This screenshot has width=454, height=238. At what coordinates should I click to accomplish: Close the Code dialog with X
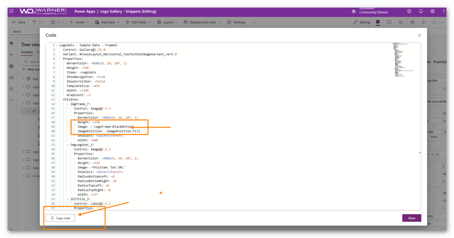click(x=419, y=35)
